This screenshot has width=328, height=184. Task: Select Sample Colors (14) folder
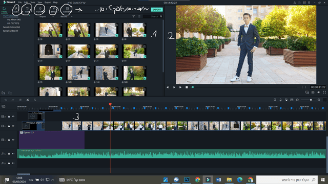point(11,27)
